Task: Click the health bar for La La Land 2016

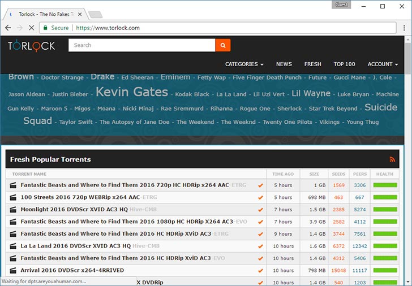Action: [x=385, y=246]
